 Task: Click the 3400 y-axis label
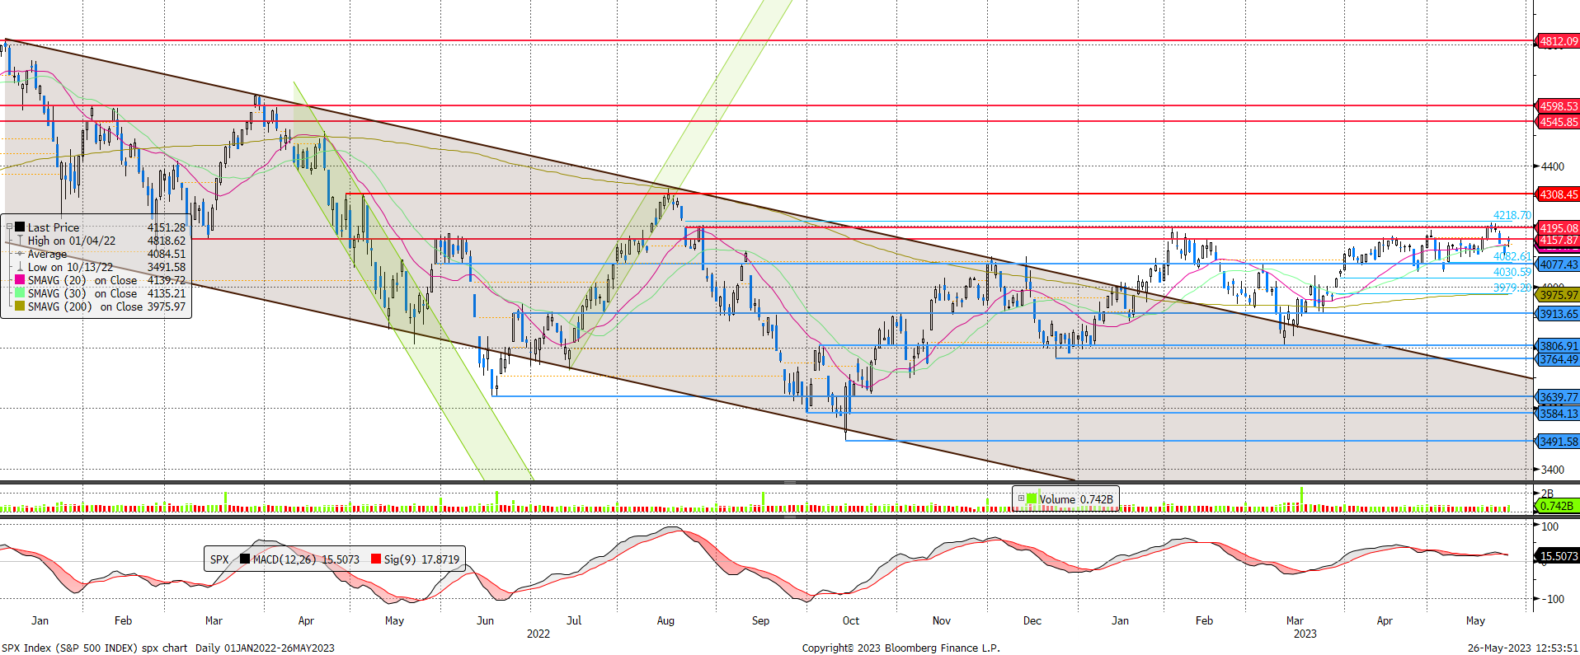pyautogui.click(x=1553, y=470)
